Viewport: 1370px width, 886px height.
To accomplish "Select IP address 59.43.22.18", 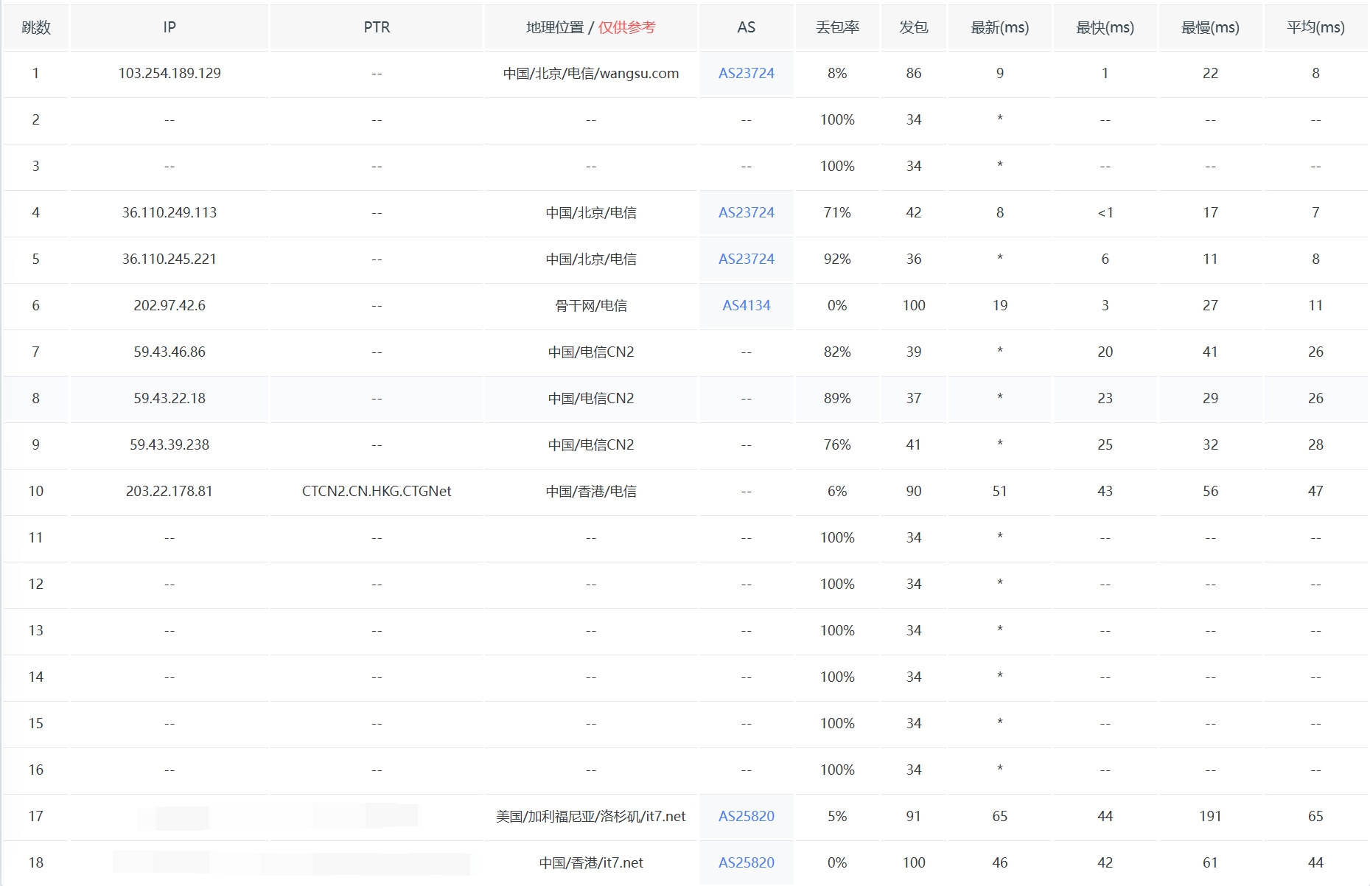I will [169, 398].
